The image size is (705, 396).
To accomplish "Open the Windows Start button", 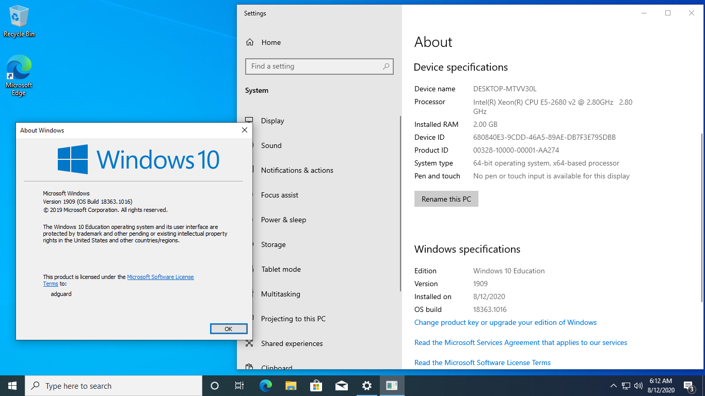I will point(12,386).
